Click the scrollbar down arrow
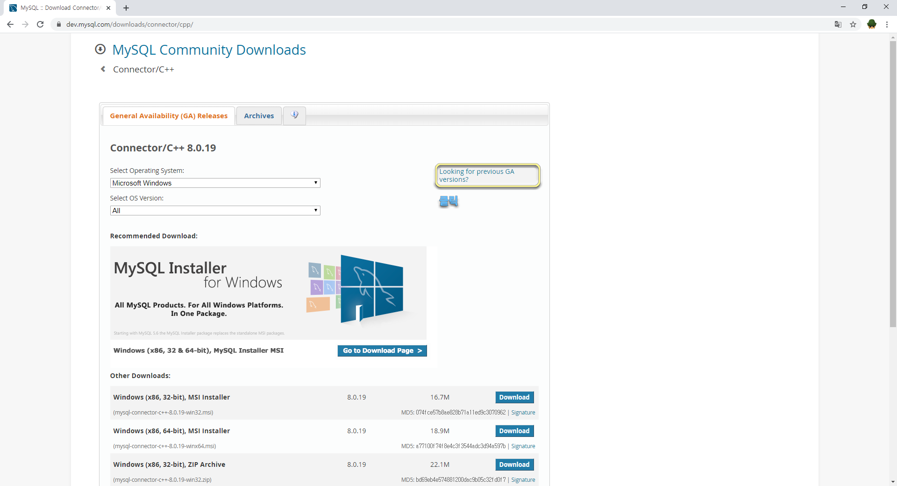Screen dimensions: 897x486 pyautogui.click(x=893, y=482)
